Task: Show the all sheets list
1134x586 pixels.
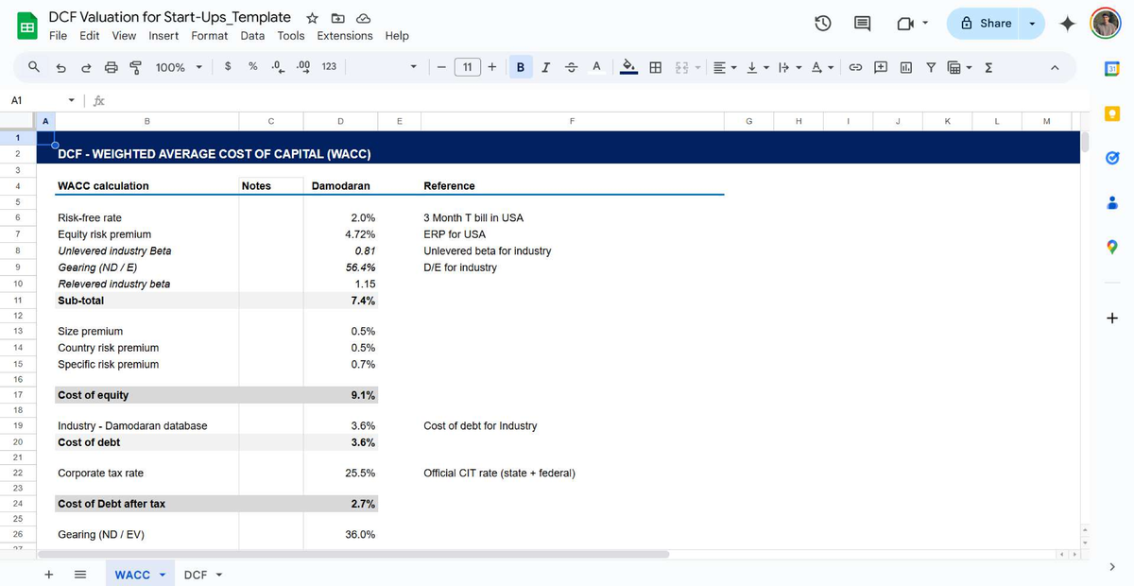Action: [80, 574]
